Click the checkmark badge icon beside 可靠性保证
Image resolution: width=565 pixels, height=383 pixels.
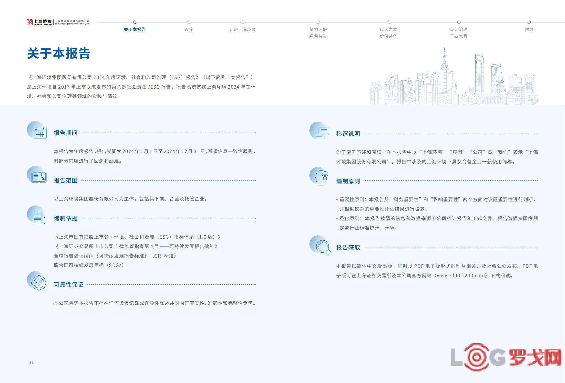[x=38, y=283]
